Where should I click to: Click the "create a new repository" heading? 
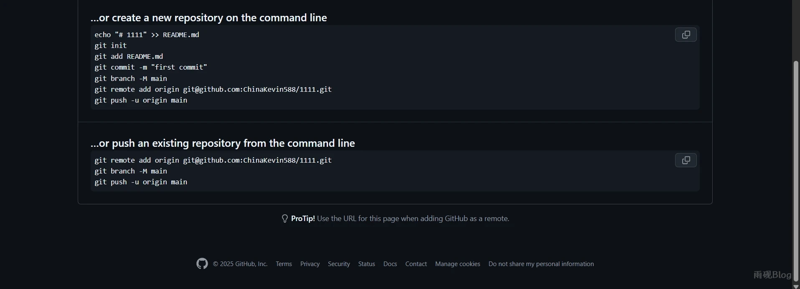pos(208,18)
